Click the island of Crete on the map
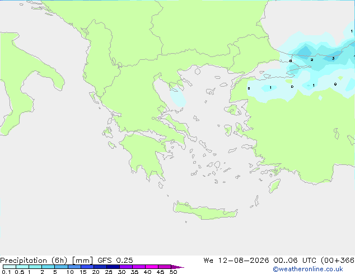Viewport: 355px width, 274px height. click(x=205, y=211)
